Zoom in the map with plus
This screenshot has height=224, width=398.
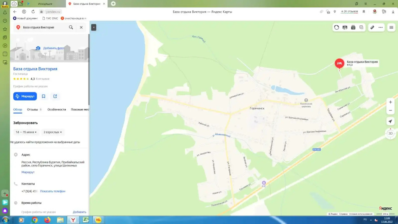point(391,102)
